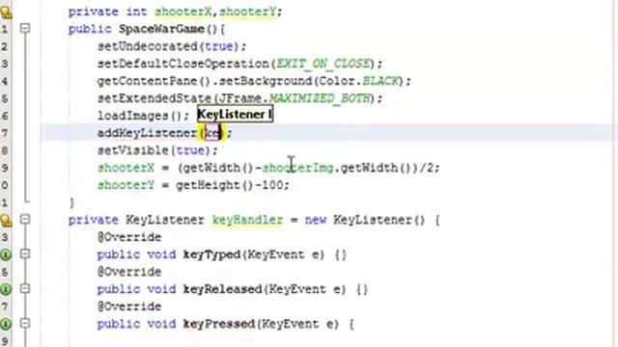Click the 'loadImages' call

click(x=133, y=116)
